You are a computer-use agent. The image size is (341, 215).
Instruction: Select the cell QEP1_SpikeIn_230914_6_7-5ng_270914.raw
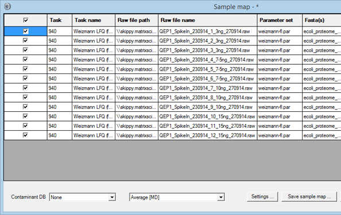coord(207,79)
